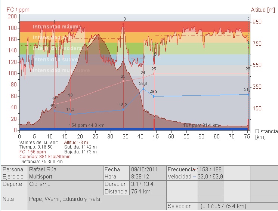Click the Ejercicio field showing Multisport

click(65, 177)
